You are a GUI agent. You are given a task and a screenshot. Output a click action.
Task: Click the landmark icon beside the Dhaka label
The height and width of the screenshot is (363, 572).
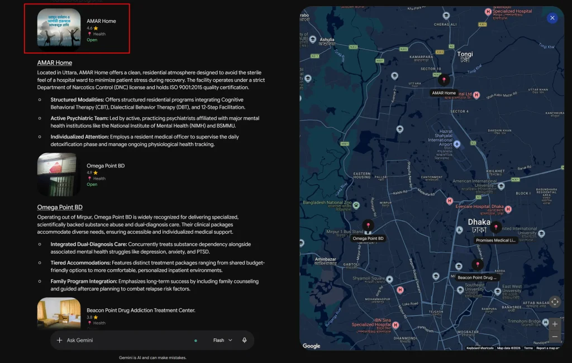459,230
